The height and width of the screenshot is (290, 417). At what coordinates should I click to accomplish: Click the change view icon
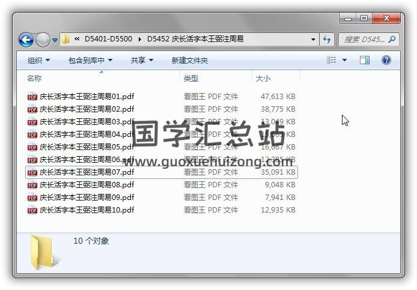click(x=331, y=60)
